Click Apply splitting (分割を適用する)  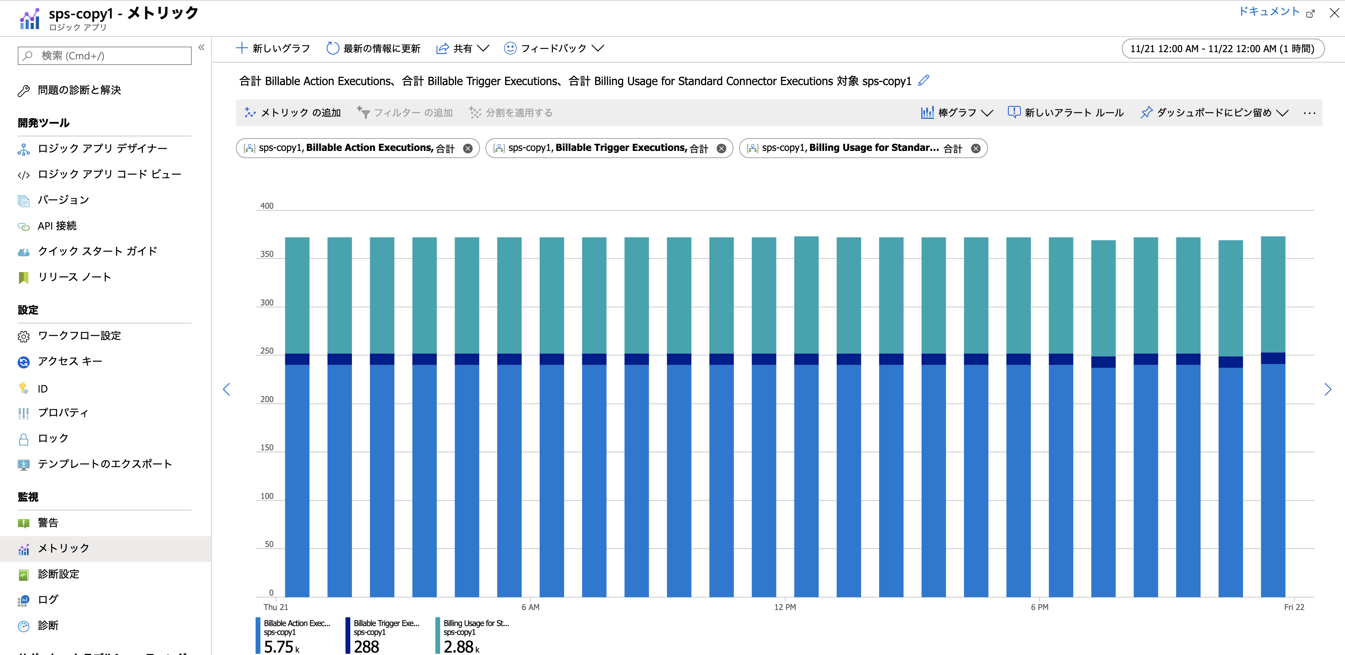511,113
